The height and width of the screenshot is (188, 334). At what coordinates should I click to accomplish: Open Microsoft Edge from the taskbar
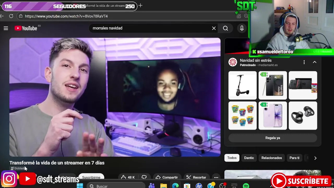[x=175, y=186]
